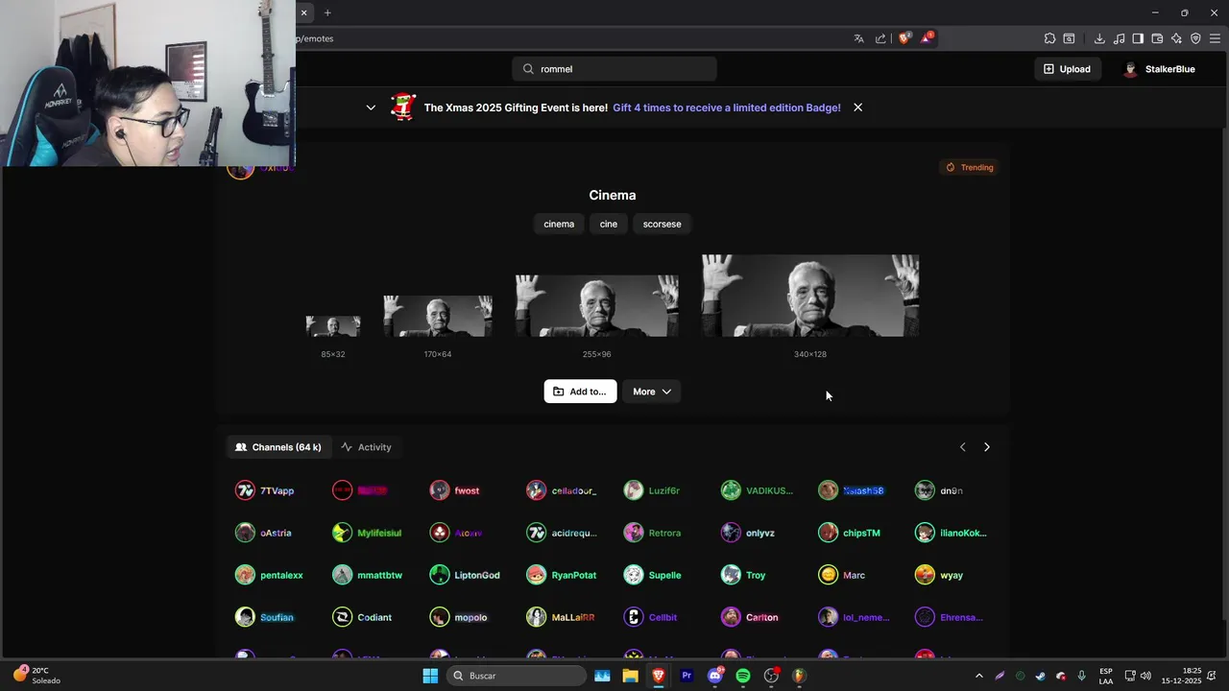
Task: Open the media playlist music note icon
Action: pyautogui.click(x=1119, y=38)
